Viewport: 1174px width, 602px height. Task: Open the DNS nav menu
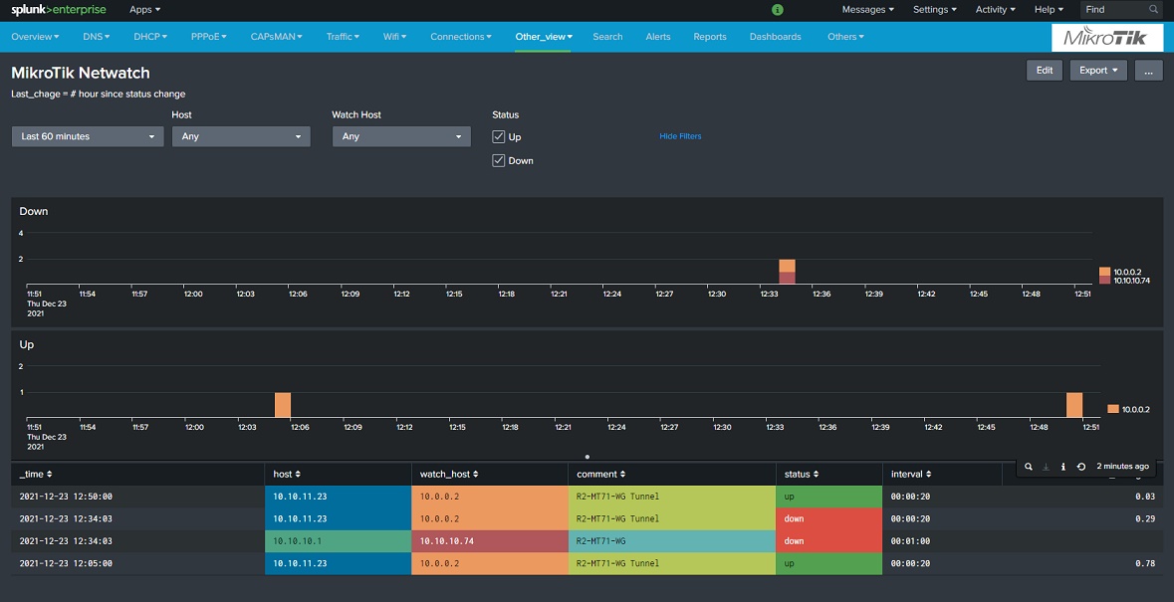[97, 37]
